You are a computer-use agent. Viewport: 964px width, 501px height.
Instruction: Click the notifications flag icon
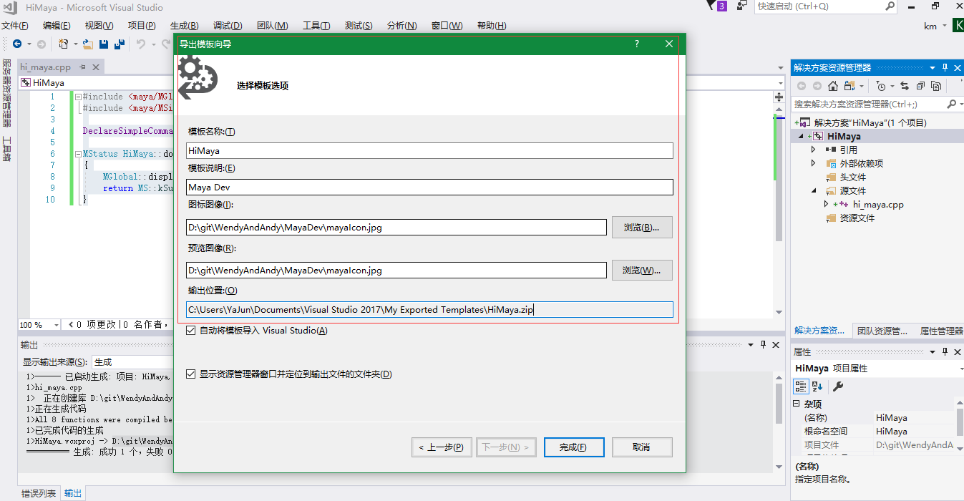point(711,6)
